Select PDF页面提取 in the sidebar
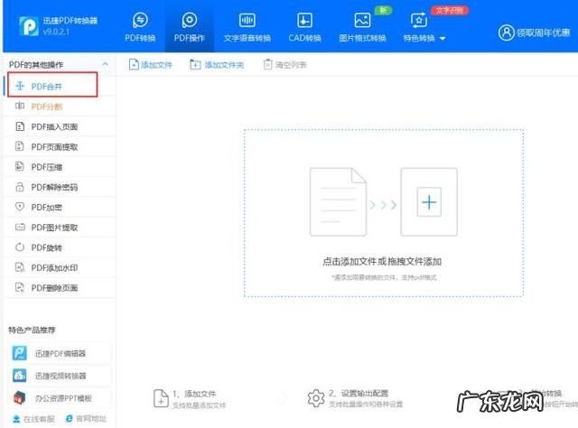Viewport: 578px width, 428px height. [59, 146]
